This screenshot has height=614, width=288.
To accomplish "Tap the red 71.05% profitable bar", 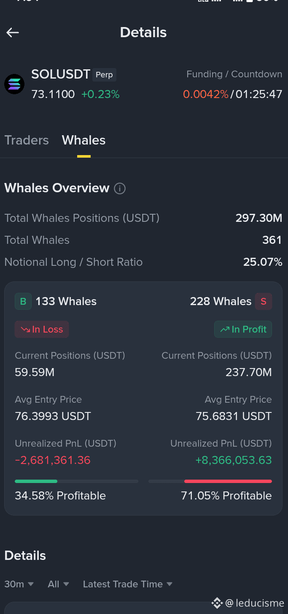I will (x=228, y=481).
